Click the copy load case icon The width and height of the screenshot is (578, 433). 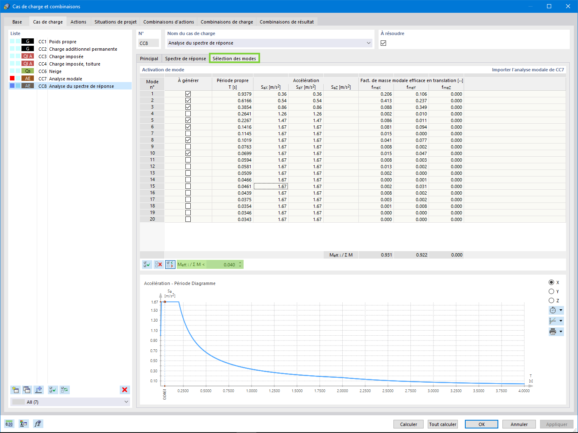27,390
